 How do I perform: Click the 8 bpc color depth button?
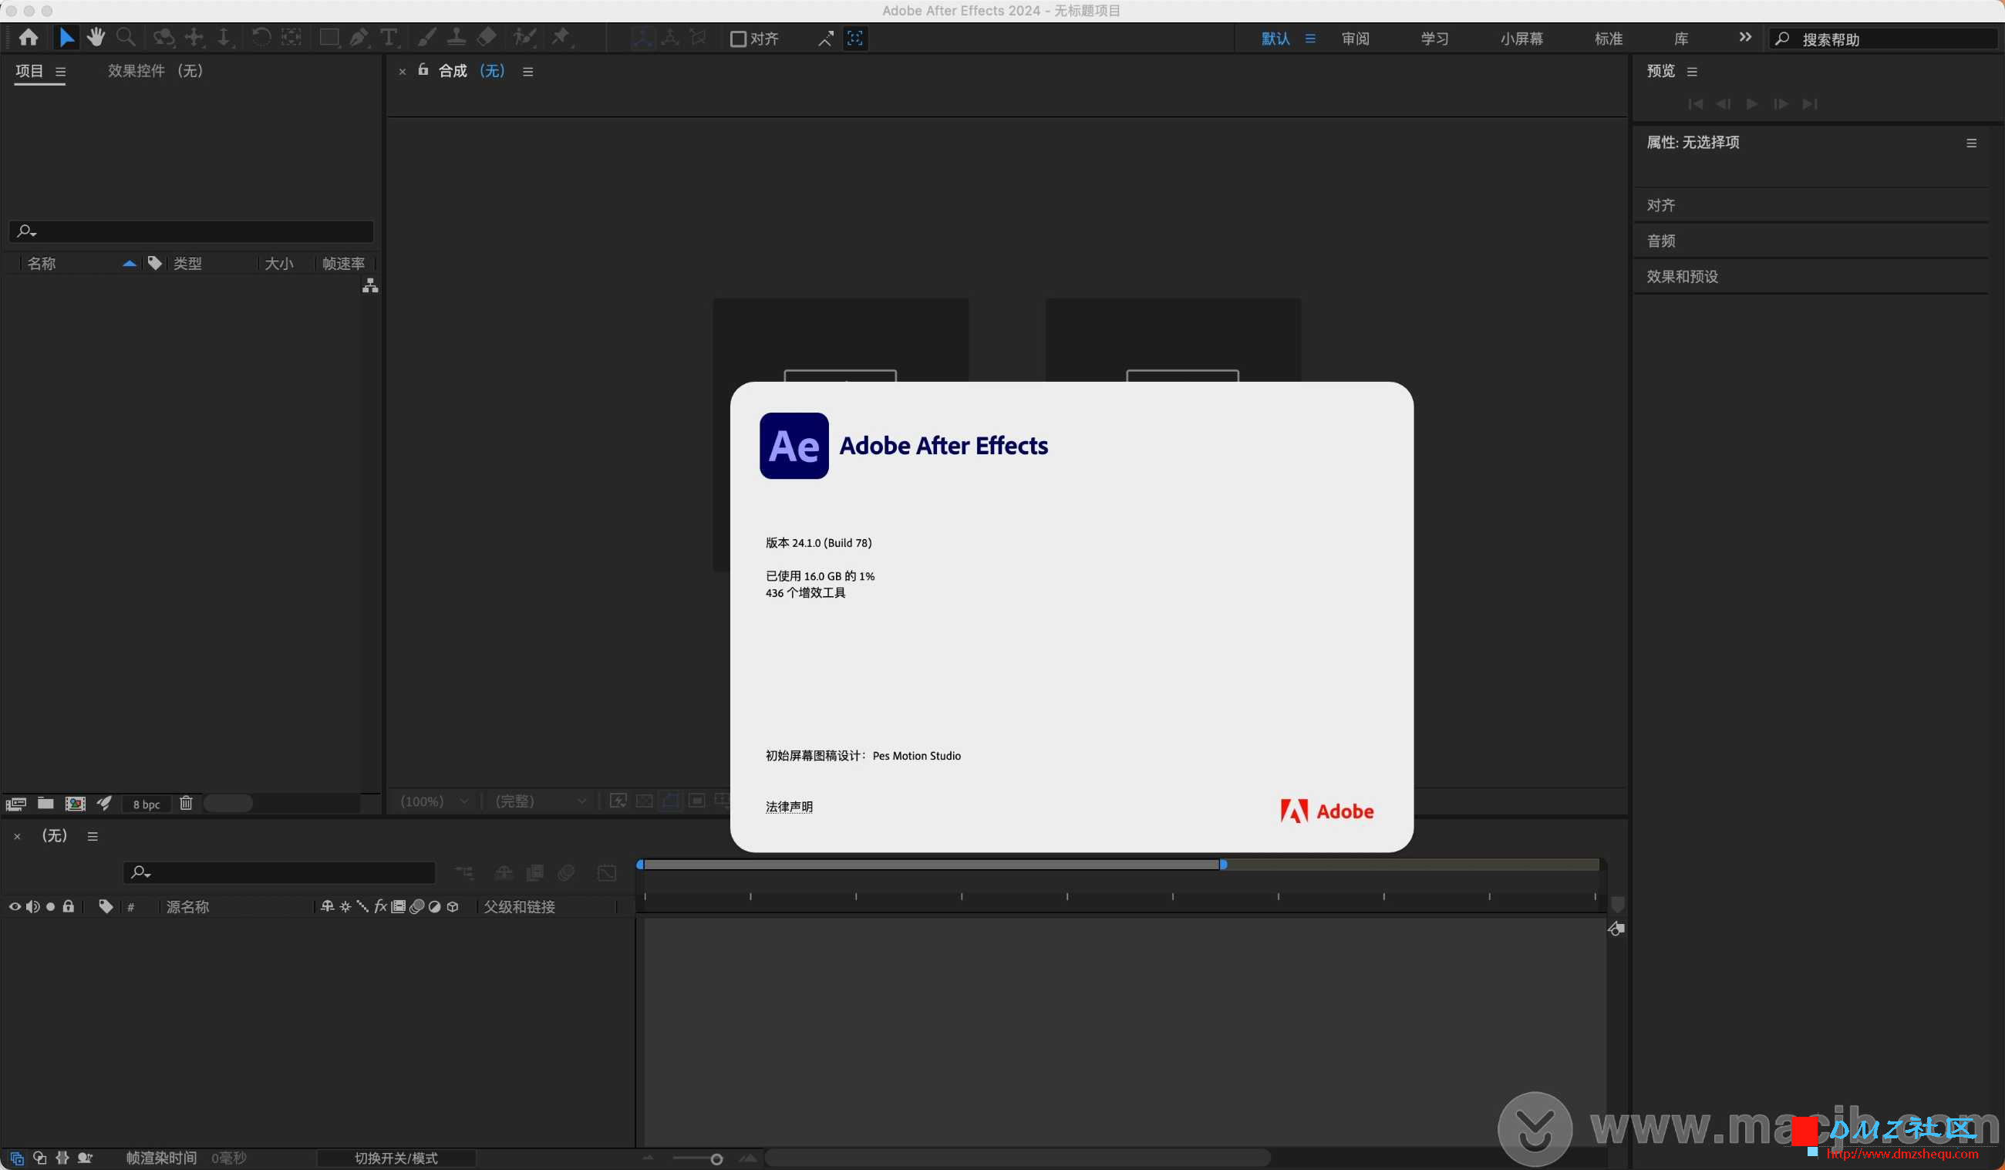tap(147, 804)
